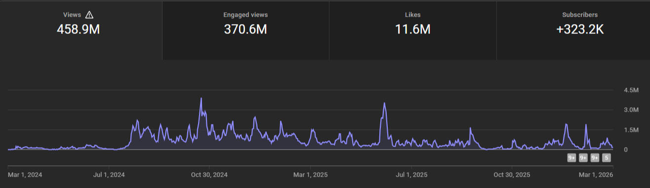Click the 370.6M engaged views value
Viewport: 650px width, 188px height.
(x=245, y=30)
